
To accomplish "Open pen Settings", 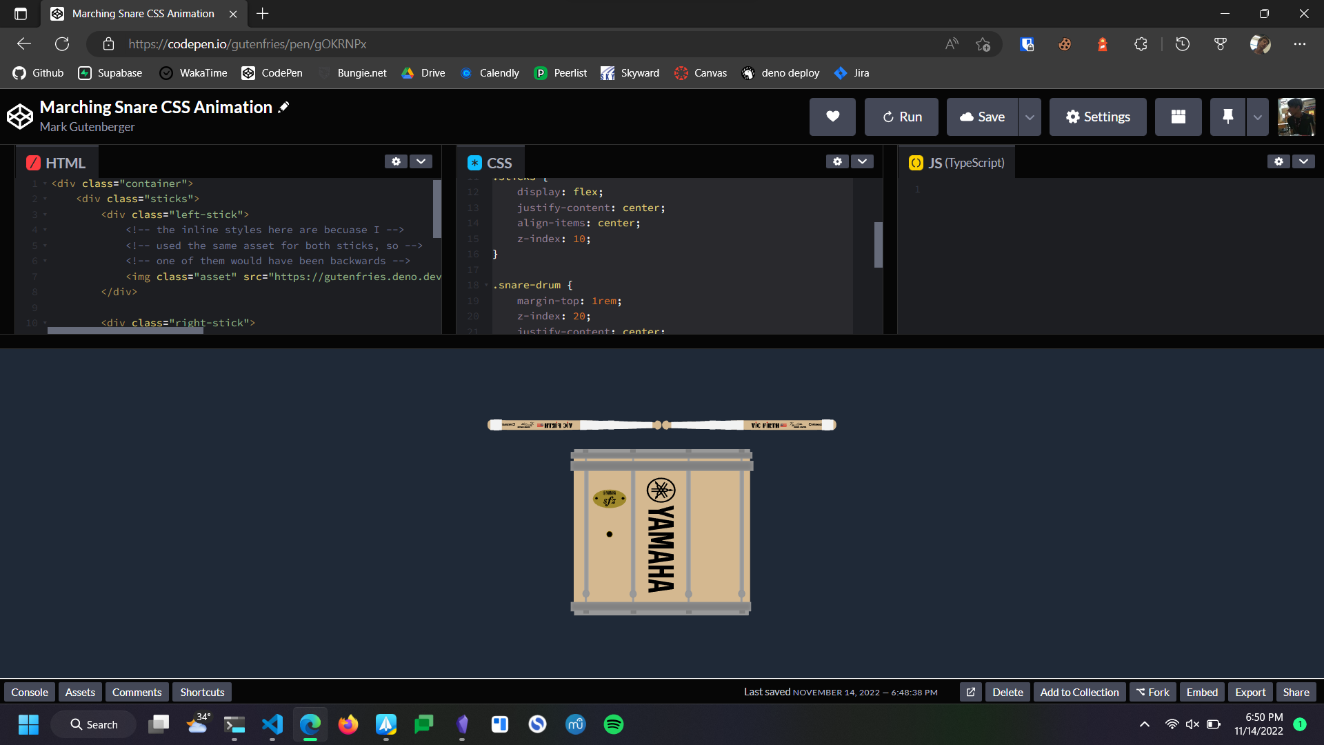I will pyautogui.click(x=1098, y=117).
